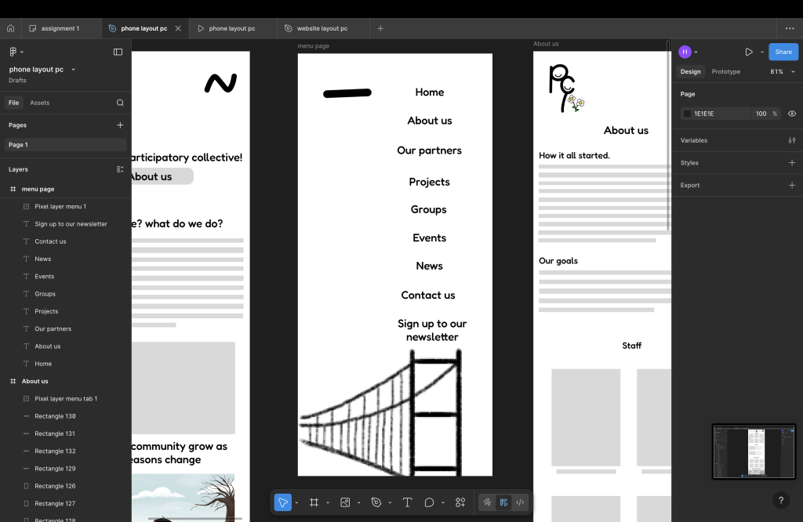The height and width of the screenshot is (522, 803).
Task: Click the Share button
Action: [x=783, y=52]
